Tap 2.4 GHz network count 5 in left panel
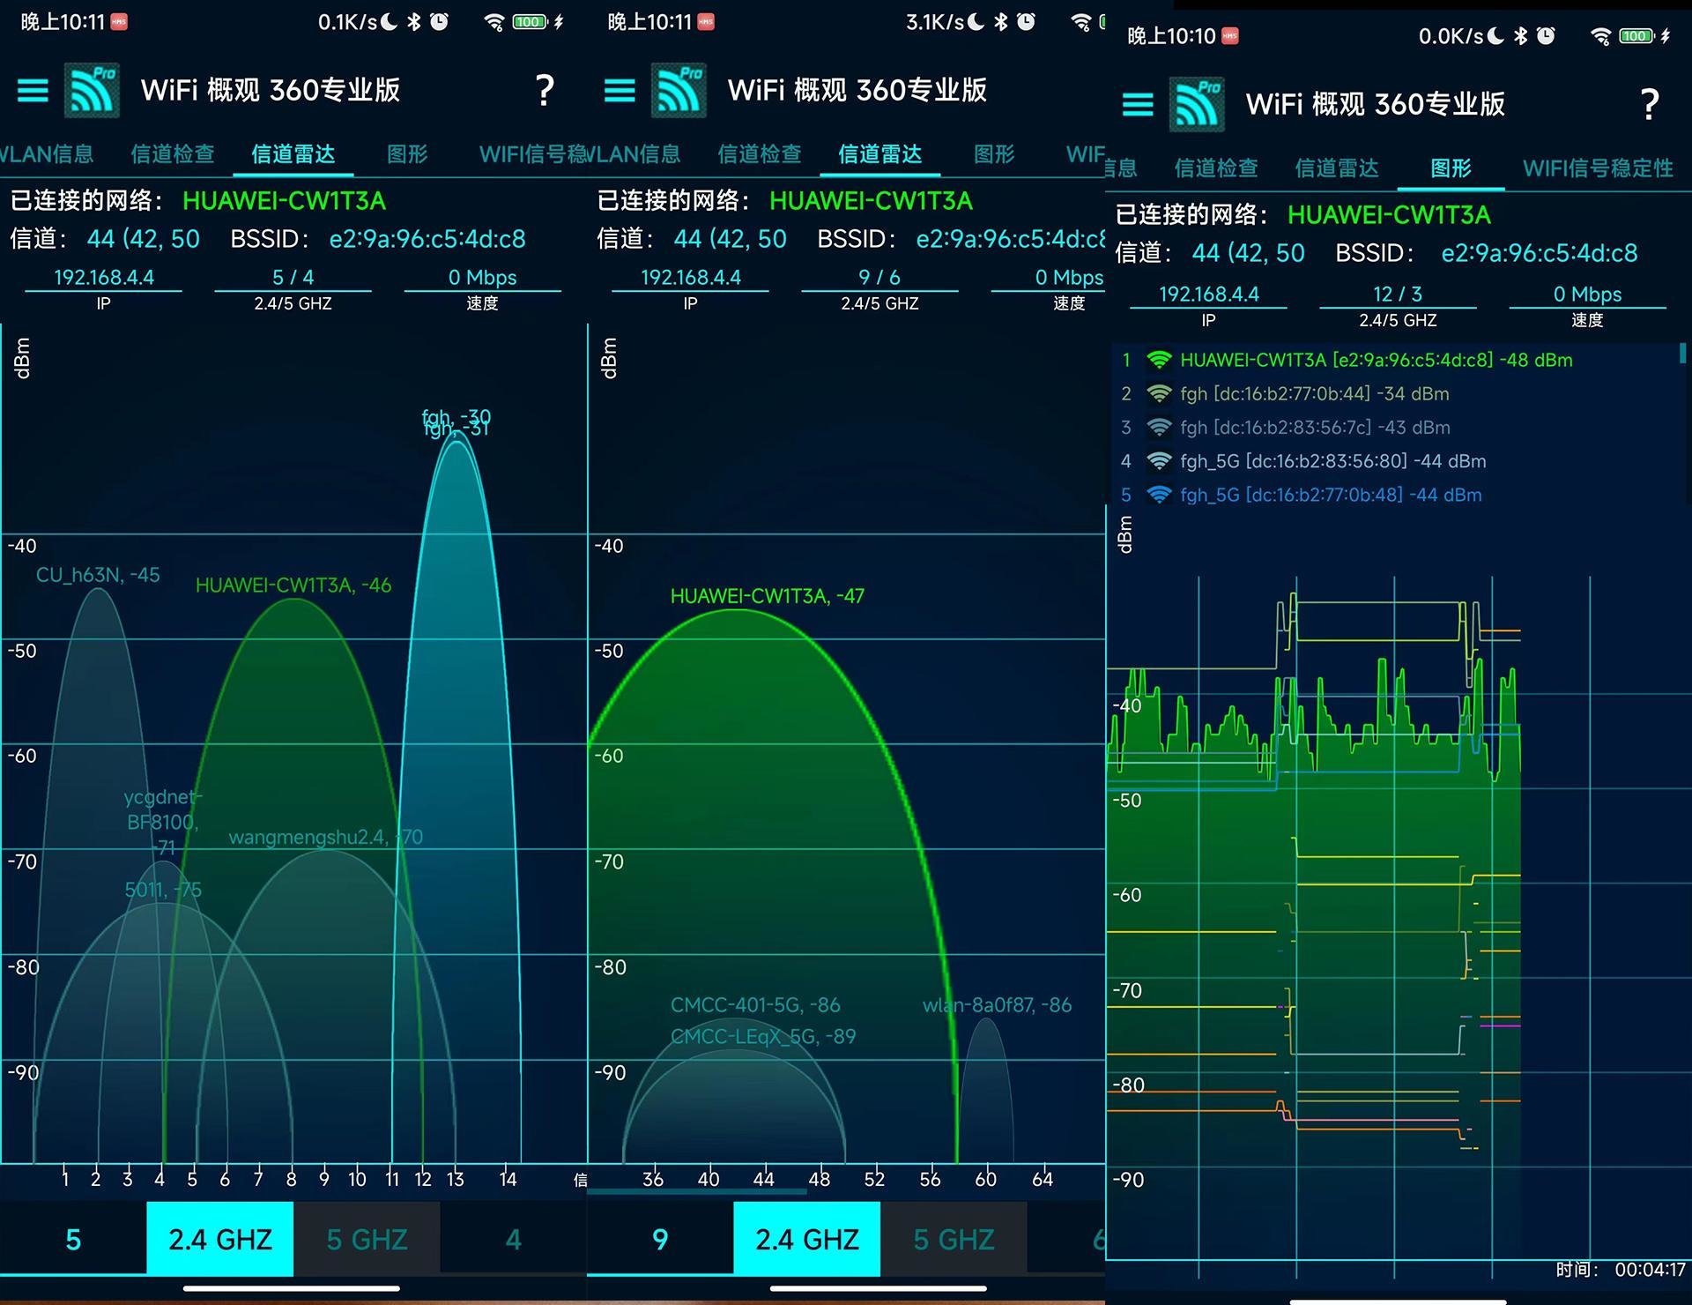The image size is (1692, 1305). [x=73, y=1240]
